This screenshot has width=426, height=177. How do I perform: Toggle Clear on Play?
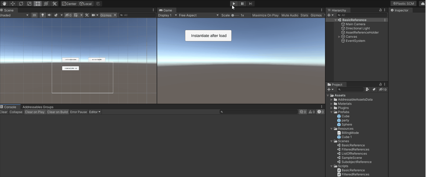coord(35,112)
